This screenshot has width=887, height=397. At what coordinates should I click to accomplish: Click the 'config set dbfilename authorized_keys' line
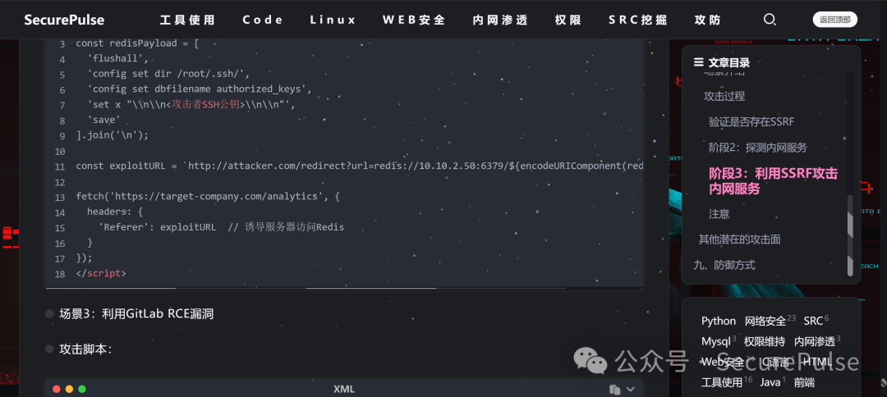pyautogui.click(x=199, y=89)
